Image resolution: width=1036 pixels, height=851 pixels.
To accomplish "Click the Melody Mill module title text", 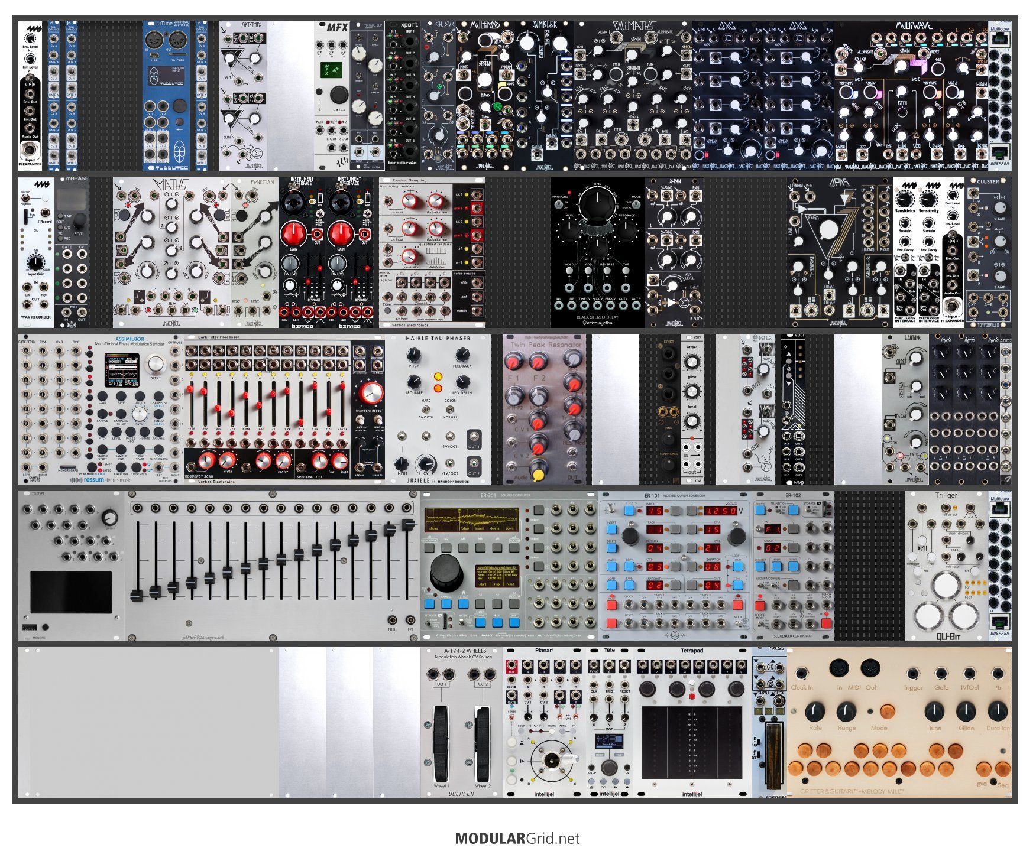I will 852,791.
